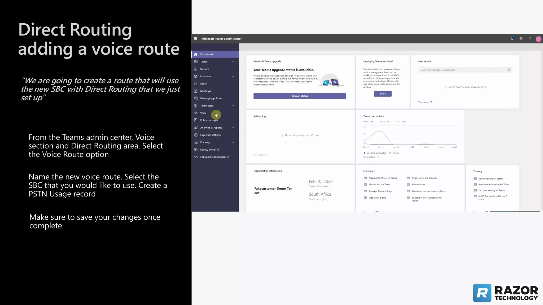Expand the Analytics & reports chevron
The height and width of the screenshot is (305, 543).
click(233, 128)
